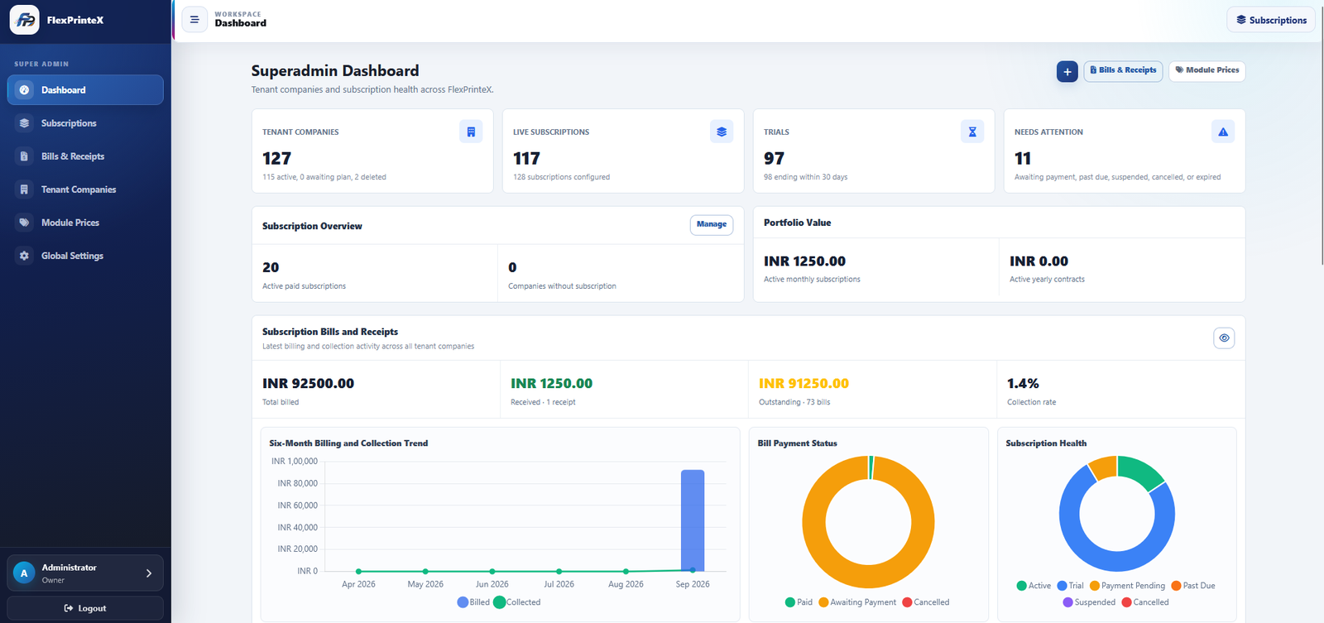Click INR 91250.00 outstanding value

pos(804,383)
